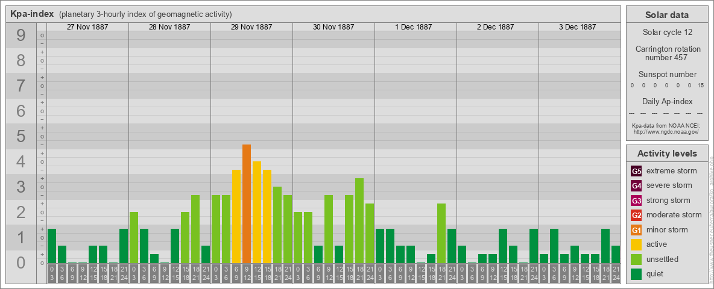Select the light green 'unsettled' legend swatch
The width and height of the screenshot is (714, 289).
636,259
